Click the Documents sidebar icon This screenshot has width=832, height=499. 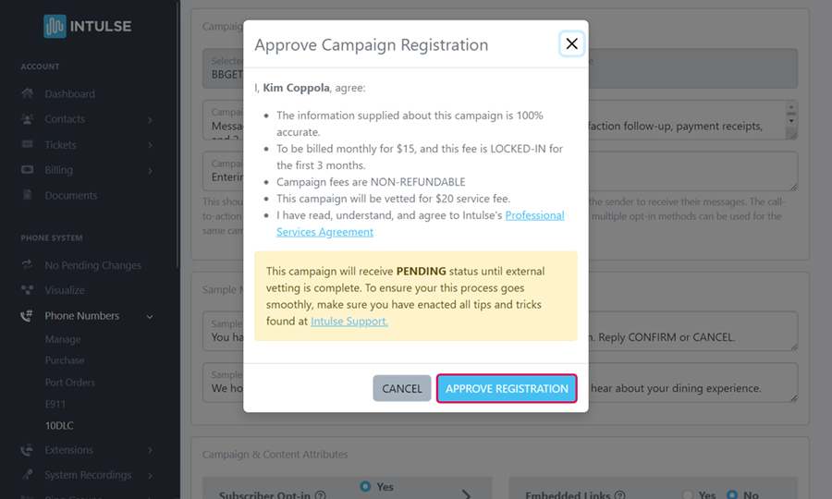(28, 196)
